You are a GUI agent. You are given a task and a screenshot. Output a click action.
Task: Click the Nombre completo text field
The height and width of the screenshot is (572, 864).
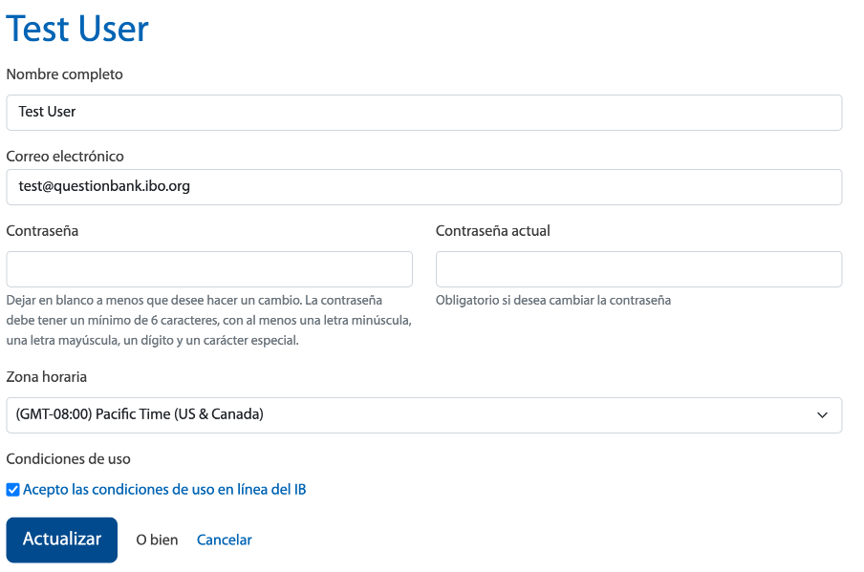(423, 113)
